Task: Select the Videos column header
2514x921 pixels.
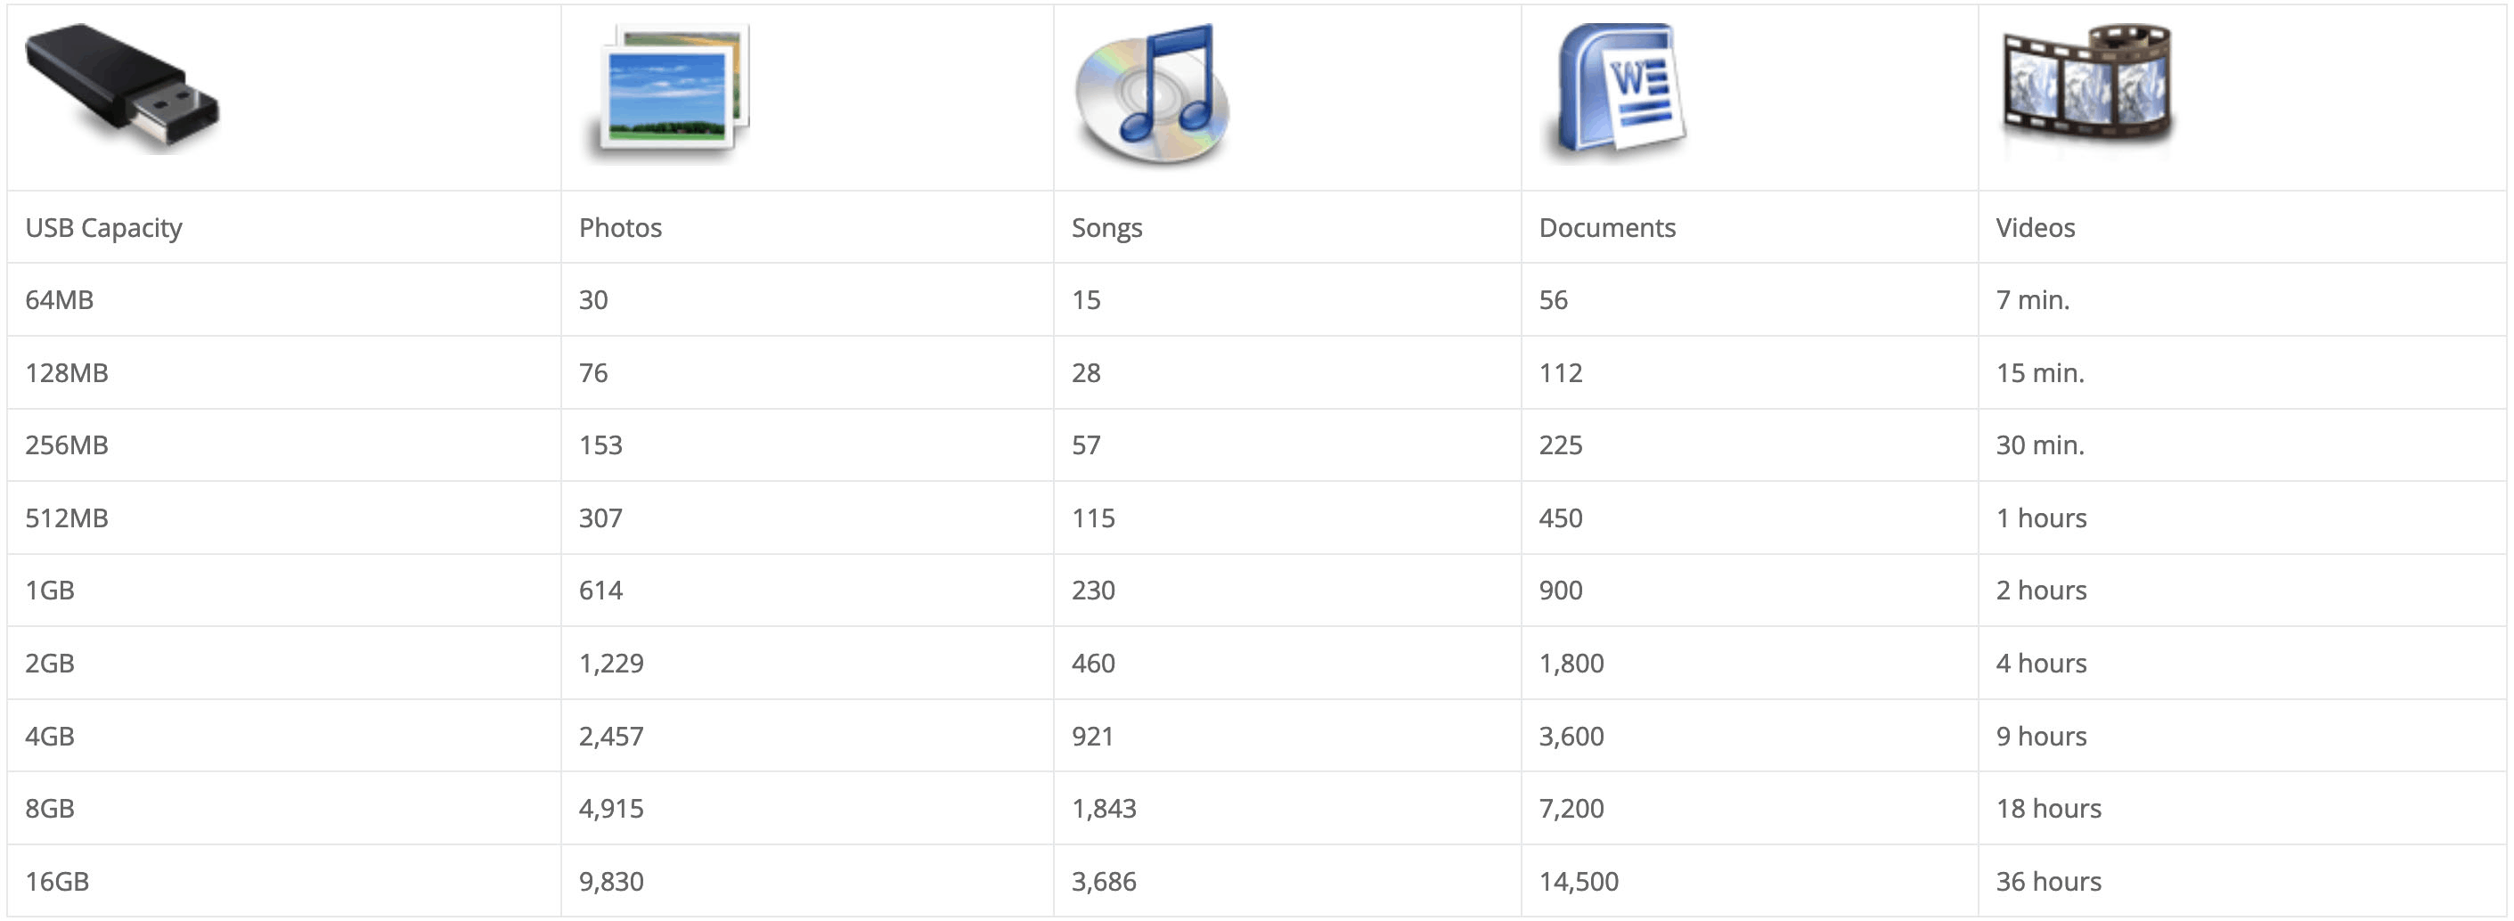Action: (2035, 227)
